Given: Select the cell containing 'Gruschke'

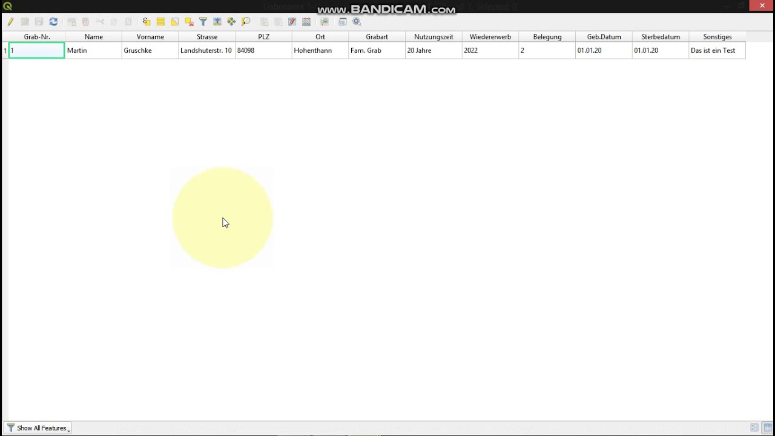Looking at the screenshot, I should coord(150,50).
